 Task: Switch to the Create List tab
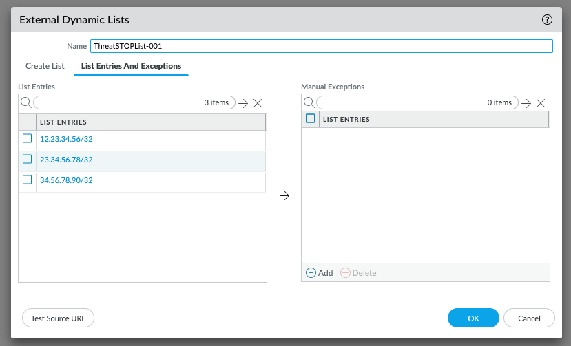45,66
